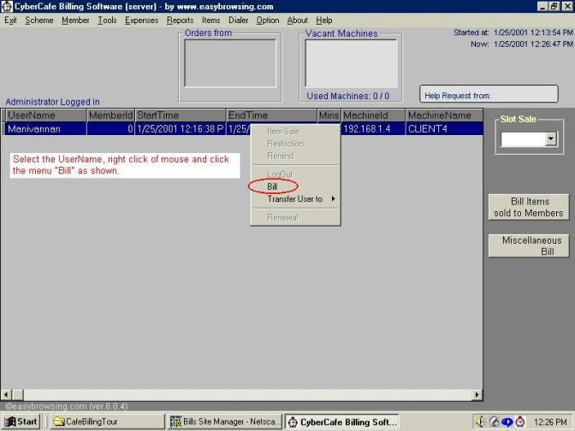Click Bill Items sold to Members button
This screenshot has width=575, height=431.
tap(529, 207)
